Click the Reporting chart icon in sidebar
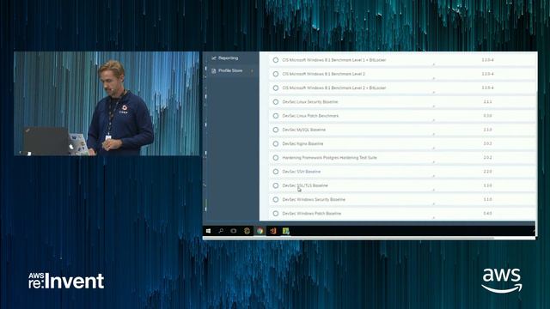Screen dimensions: 550x309 pos(214,58)
